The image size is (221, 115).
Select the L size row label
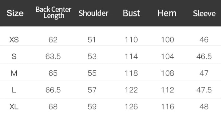tap(14, 90)
